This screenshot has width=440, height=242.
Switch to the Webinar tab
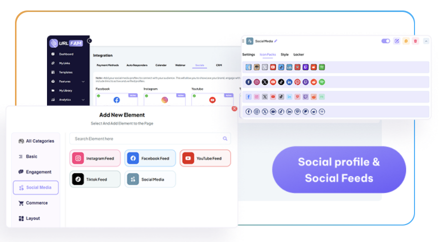pyautogui.click(x=180, y=65)
